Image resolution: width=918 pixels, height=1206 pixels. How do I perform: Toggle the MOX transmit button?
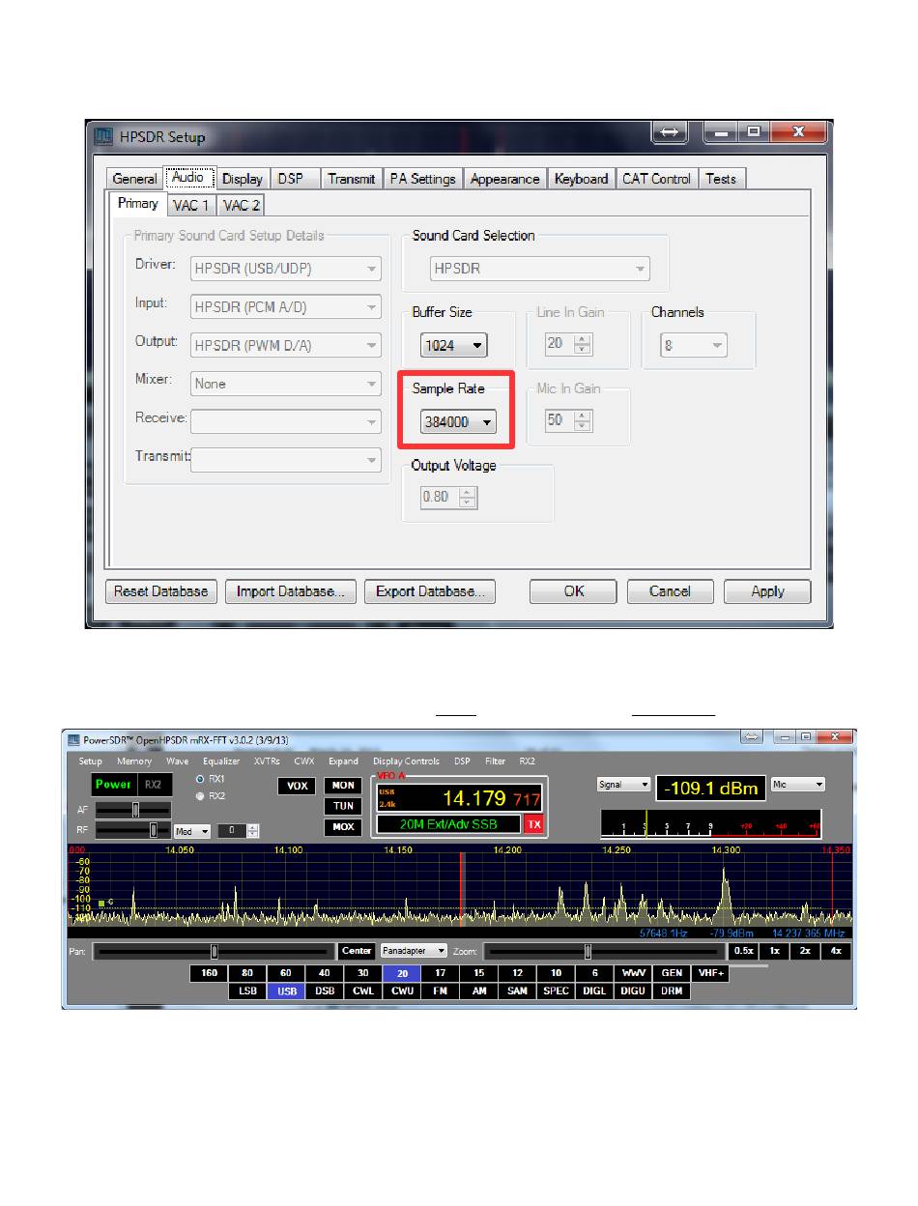coord(343,827)
